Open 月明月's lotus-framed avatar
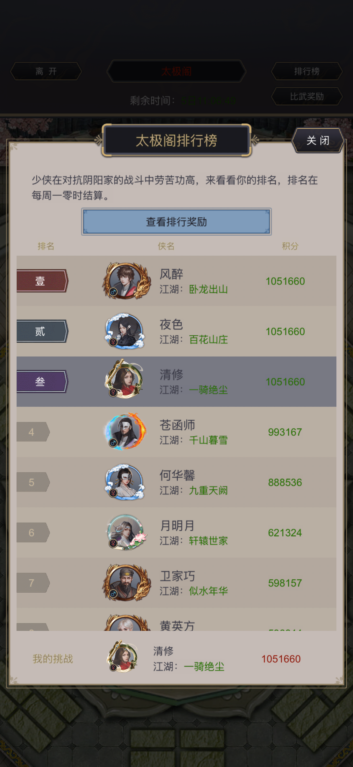 coord(126,532)
